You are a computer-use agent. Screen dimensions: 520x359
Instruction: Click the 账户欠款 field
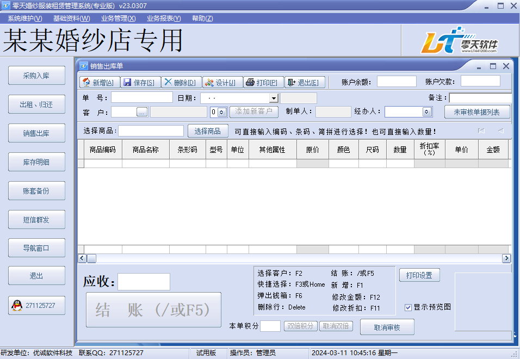(x=480, y=81)
